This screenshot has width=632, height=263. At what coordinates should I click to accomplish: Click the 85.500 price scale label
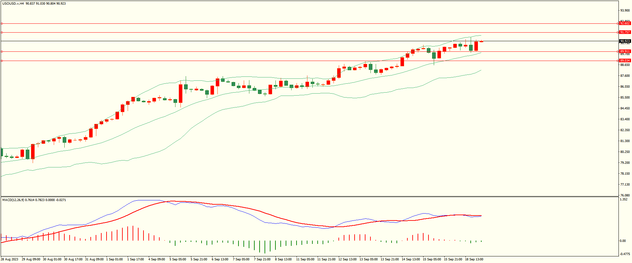(625, 98)
